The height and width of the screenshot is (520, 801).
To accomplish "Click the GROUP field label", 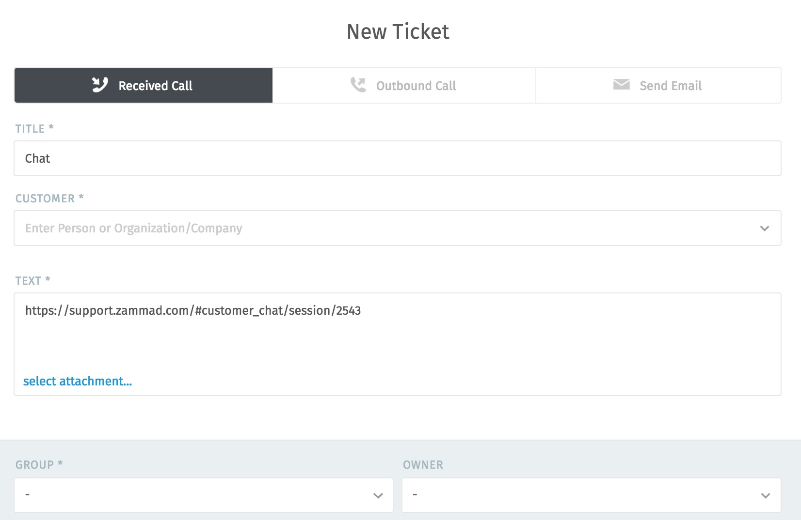I will click(x=39, y=464).
